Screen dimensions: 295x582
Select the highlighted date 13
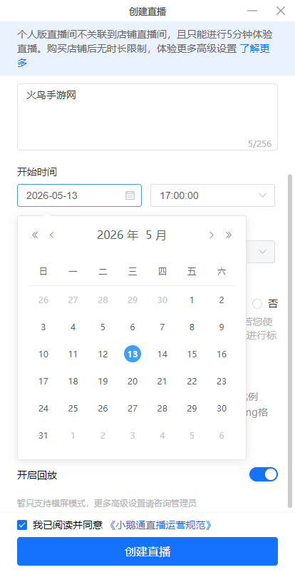coord(133,354)
